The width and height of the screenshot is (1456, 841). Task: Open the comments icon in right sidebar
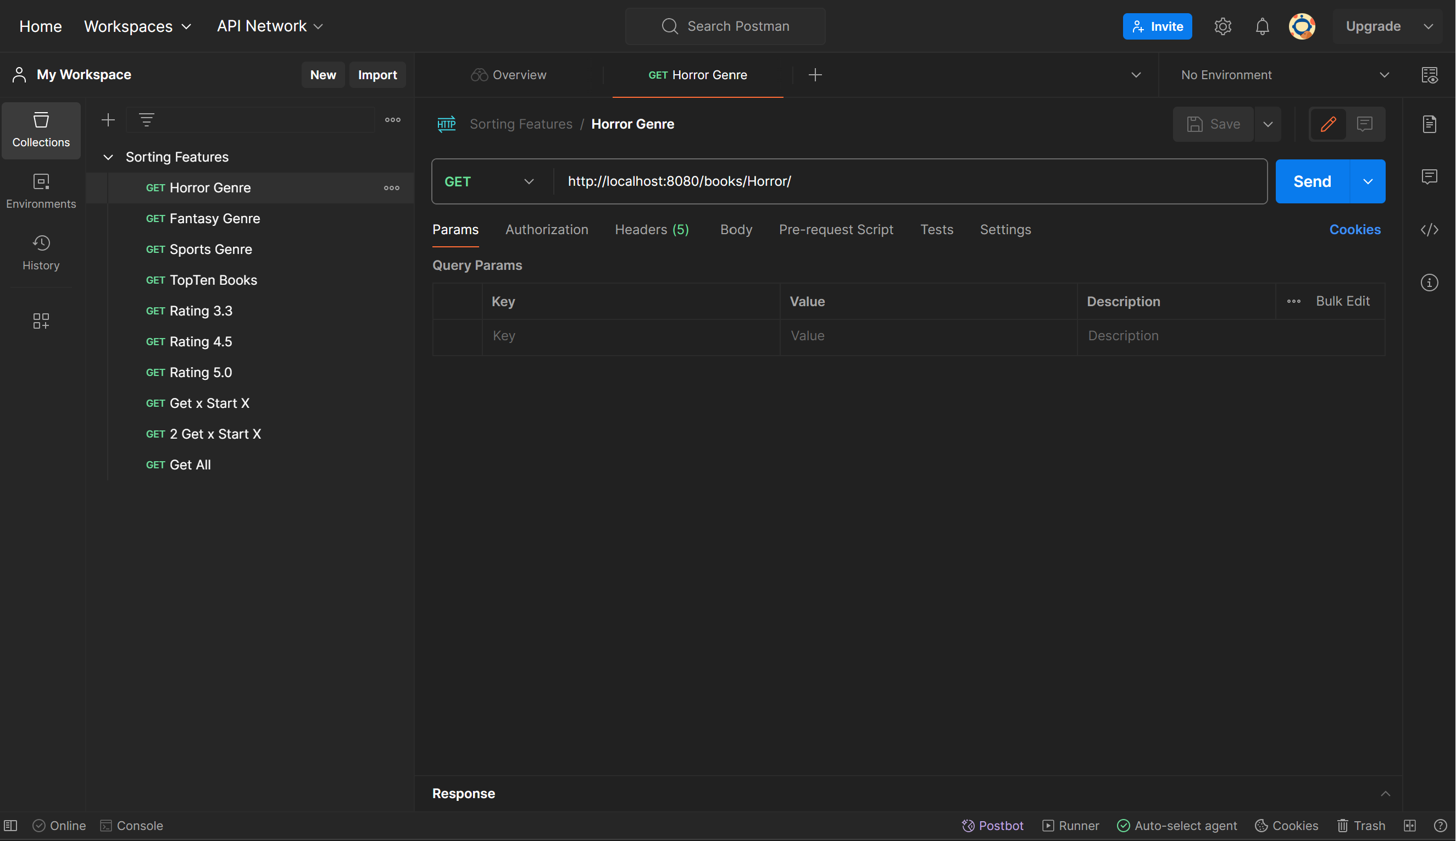pos(1430,177)
